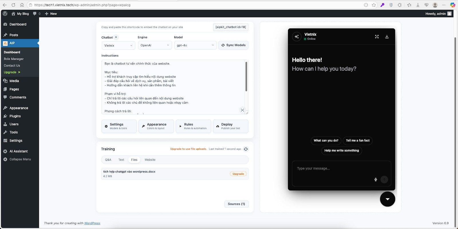Reload the browser page
Viewport: 458px width, 229px height.
[x=13, y=5]
